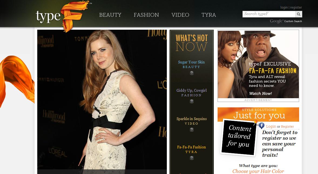Click the Facebook icon beside Login
318x174 pixels.
click(262, 126)
